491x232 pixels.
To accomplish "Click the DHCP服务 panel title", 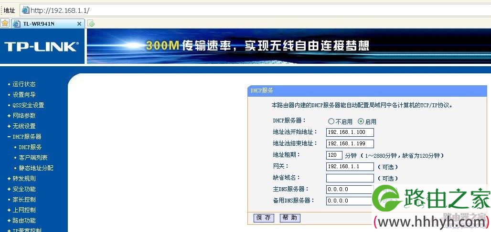I will tap(262, 91).
